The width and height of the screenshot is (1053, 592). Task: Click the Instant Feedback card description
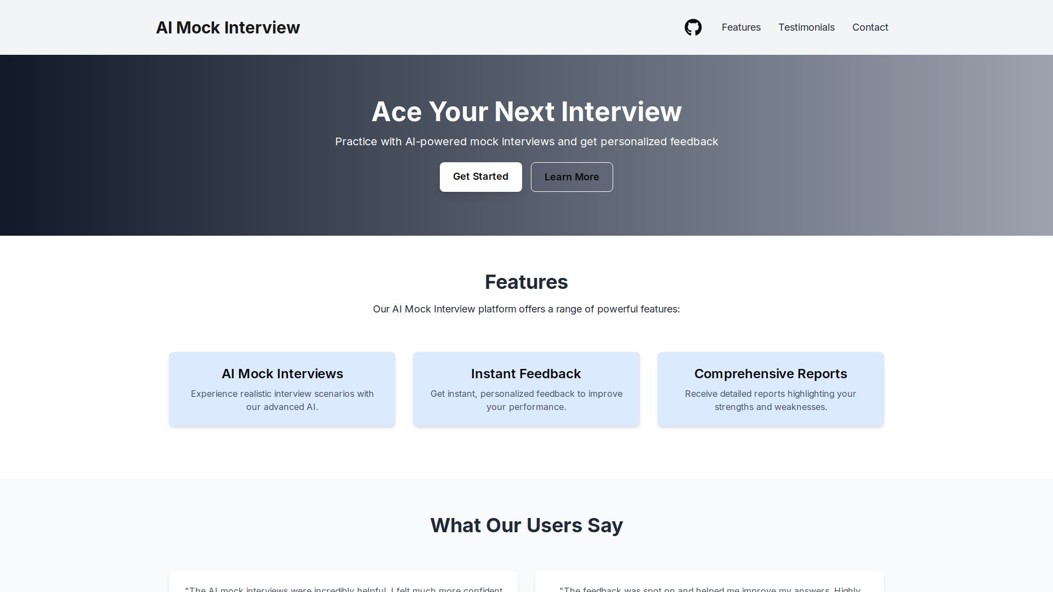(x=526, y=400)
